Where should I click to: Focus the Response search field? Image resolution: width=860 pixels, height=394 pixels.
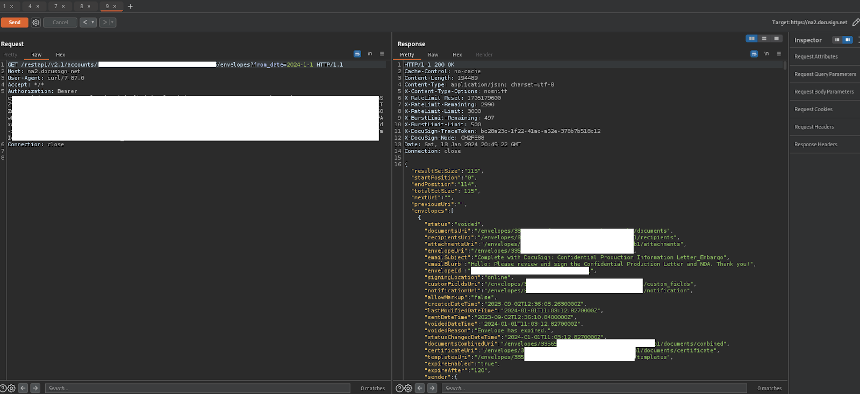point(594,388)
